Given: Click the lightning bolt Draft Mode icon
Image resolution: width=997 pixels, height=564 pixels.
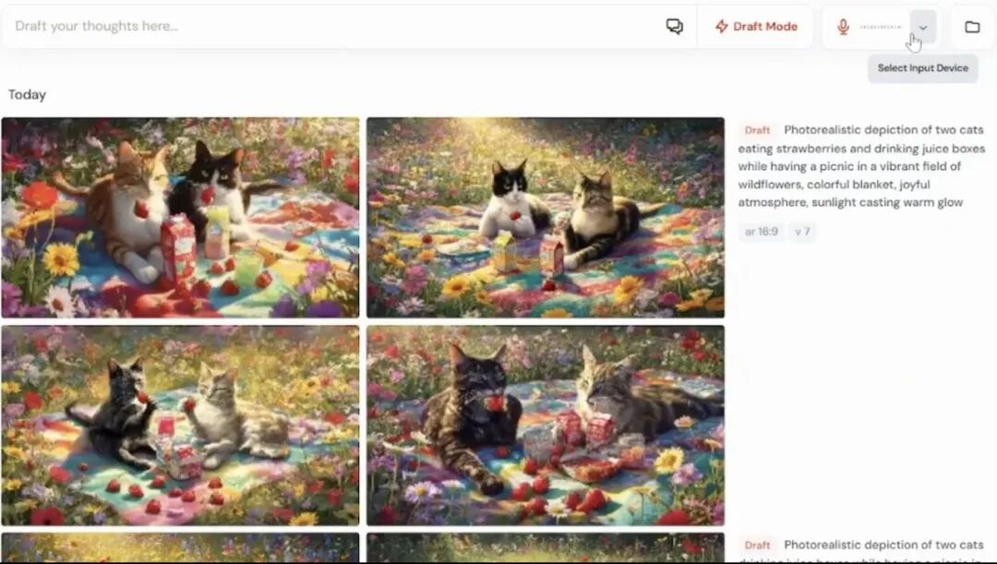Looking at the screenshot, I should click(721, 27).
